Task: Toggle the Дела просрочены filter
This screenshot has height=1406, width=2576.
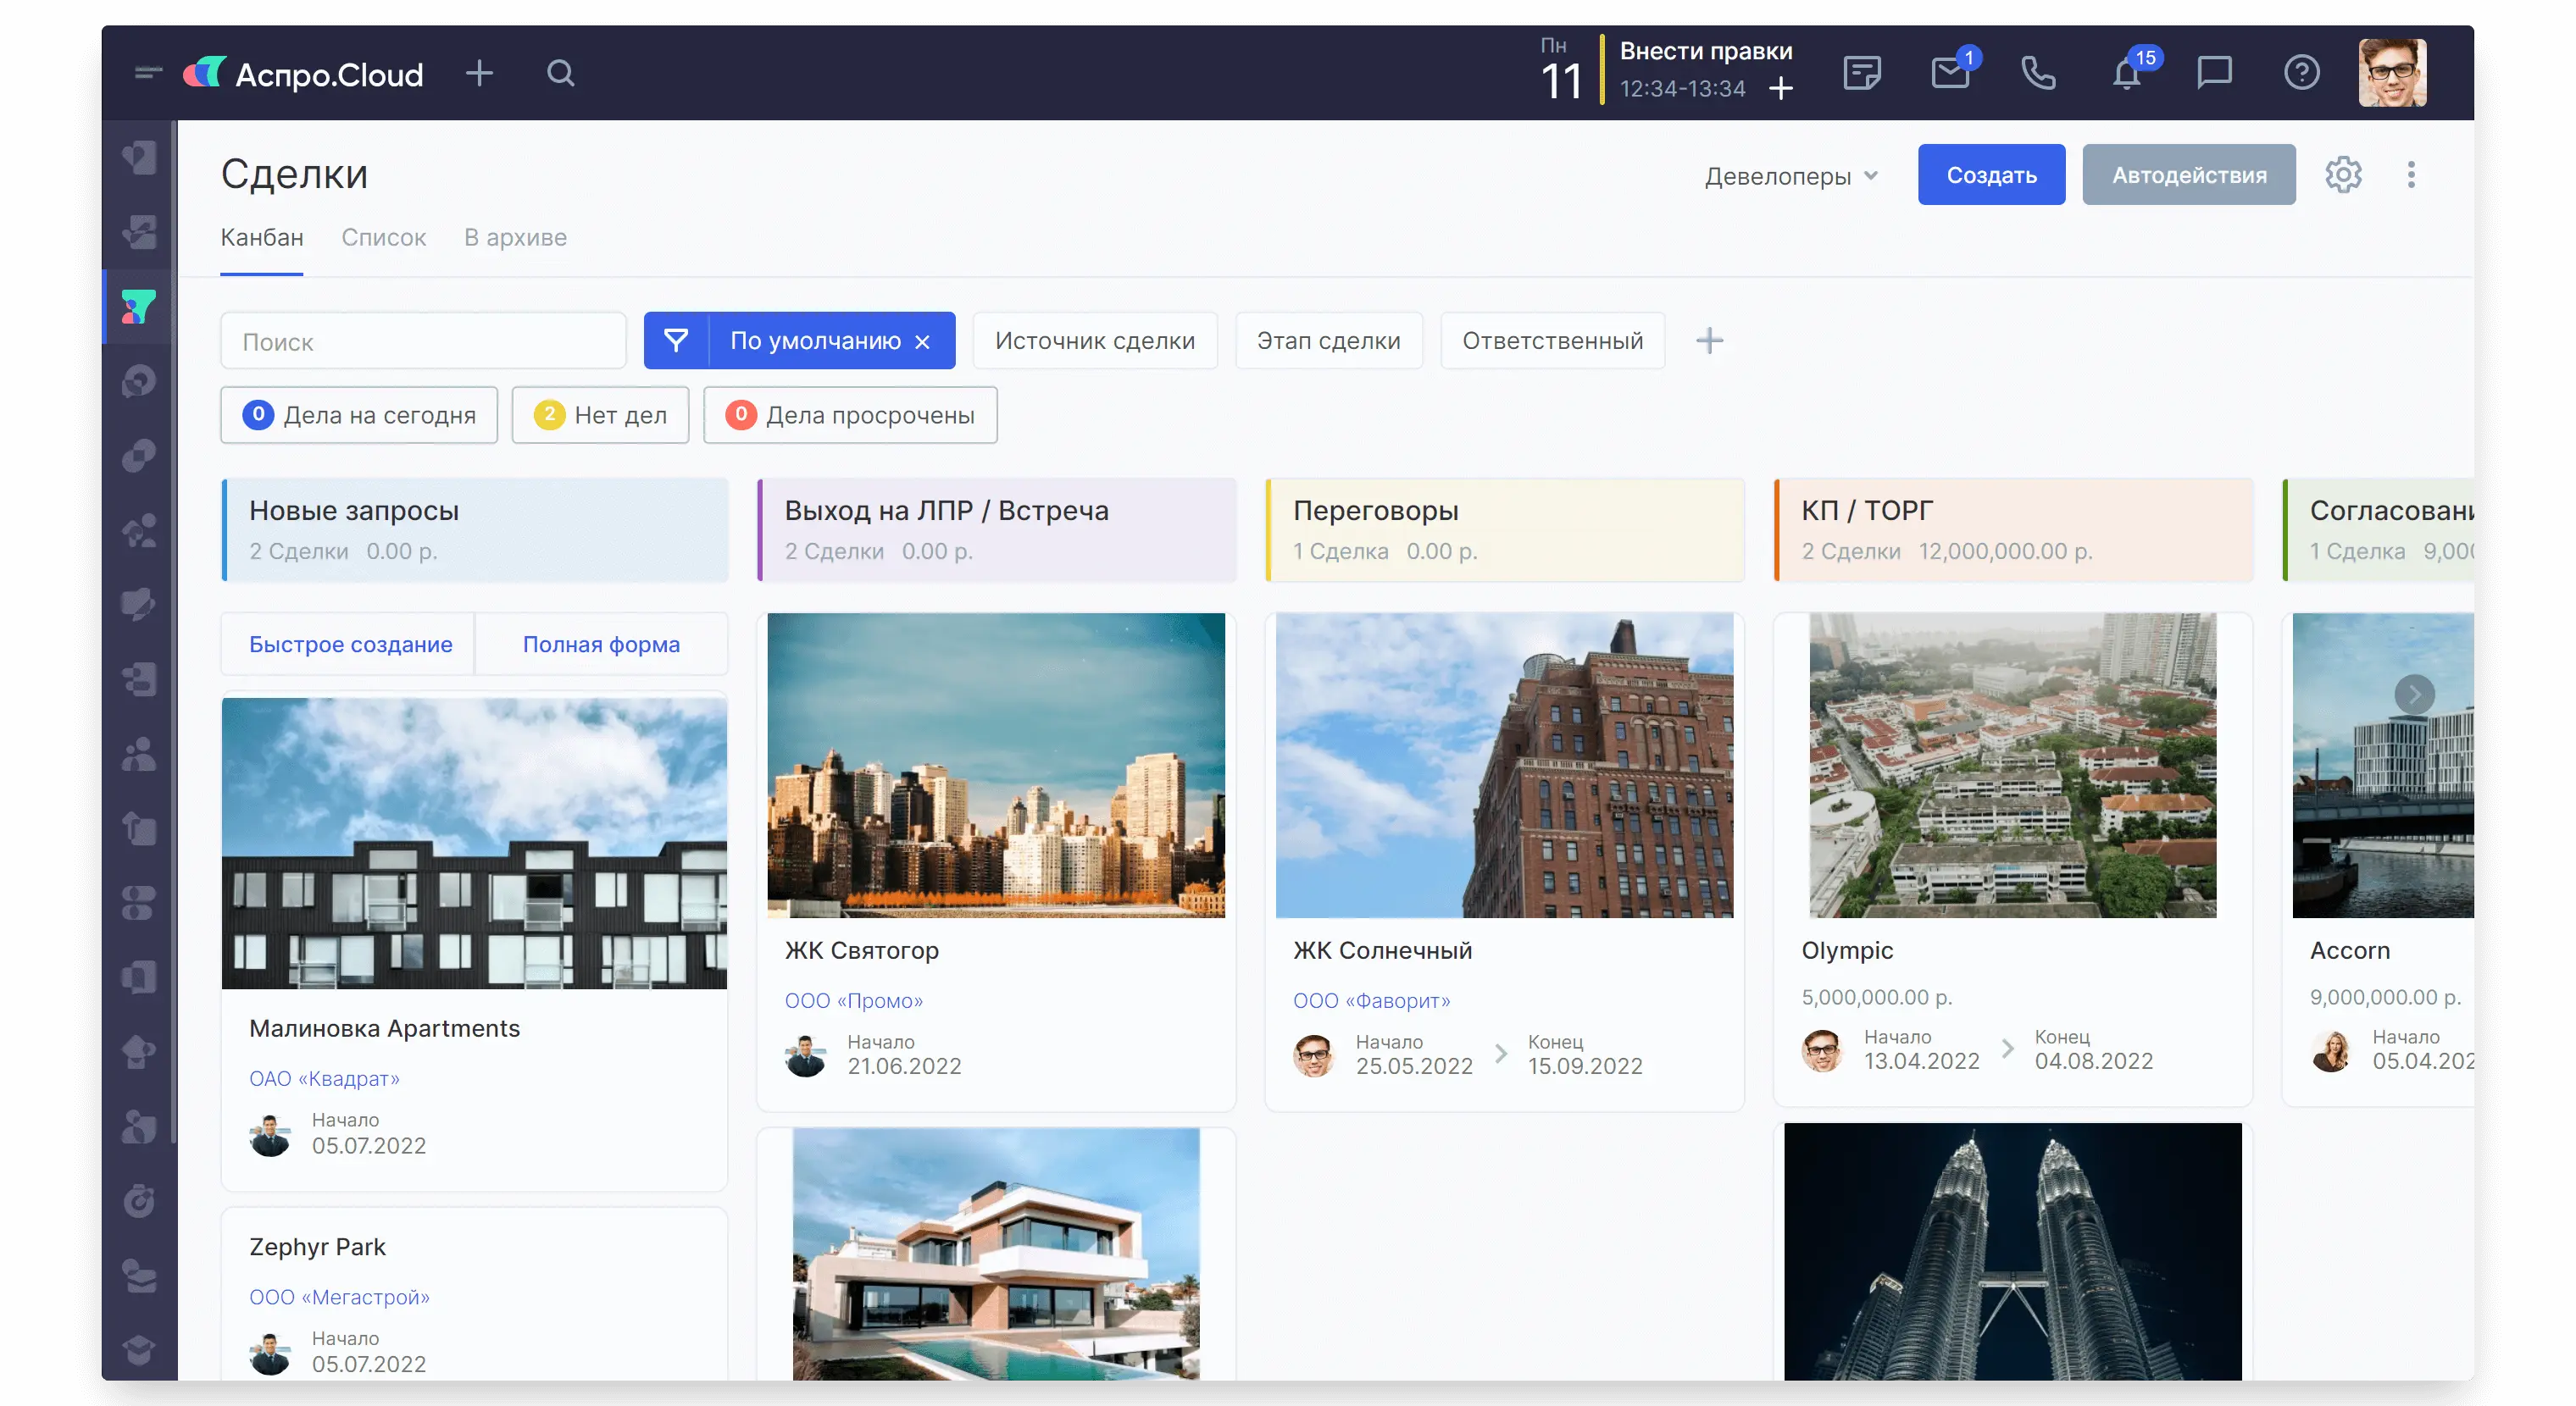Action: [850, 415]
